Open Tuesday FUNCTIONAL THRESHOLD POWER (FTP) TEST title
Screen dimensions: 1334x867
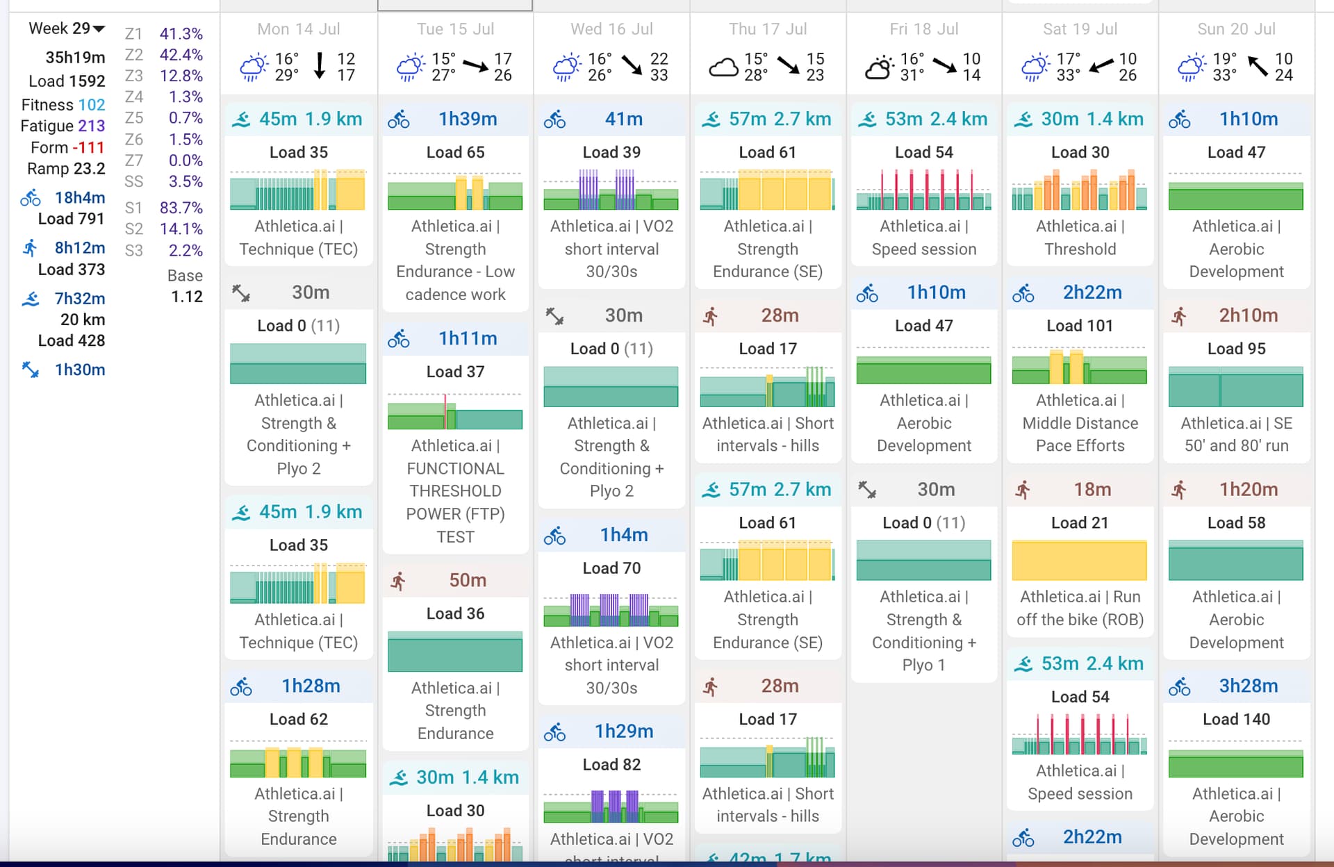455,491
